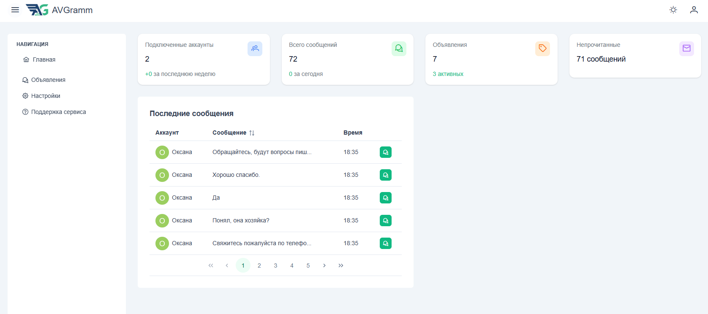Open chat for 'Понял, она хозяйка?' message
Viewport: 708px width, 314px height.
(x=386, y=220)
